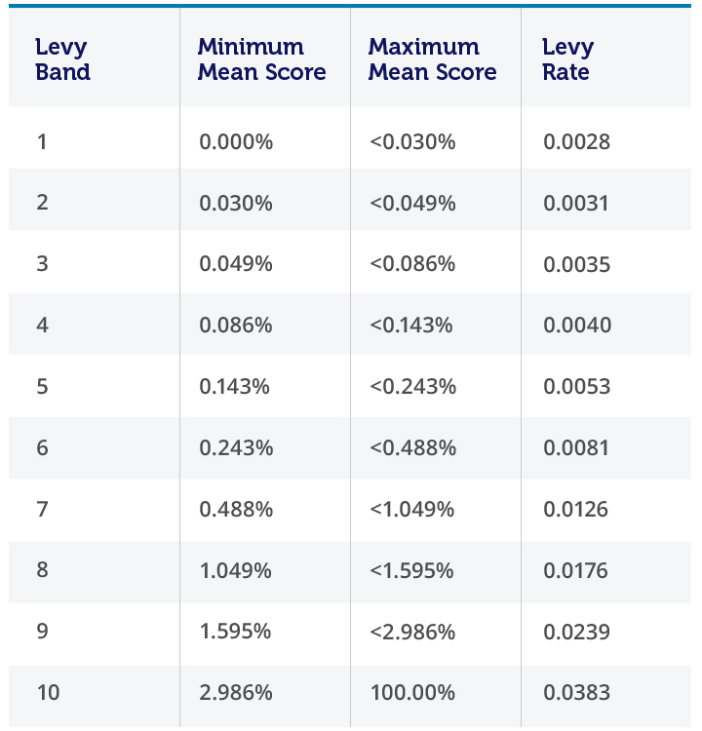Select the Minimum Mean Score header
Image resolution: width=702 pixels, height=731 pixels.
click(261, 59)
